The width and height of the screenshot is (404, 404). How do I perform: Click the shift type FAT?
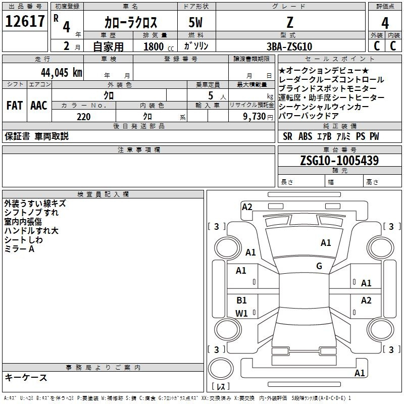click(15, 106)
